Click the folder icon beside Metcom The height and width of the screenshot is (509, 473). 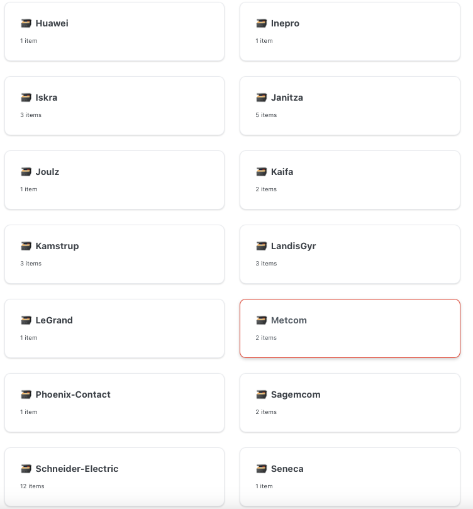(261, 320)
